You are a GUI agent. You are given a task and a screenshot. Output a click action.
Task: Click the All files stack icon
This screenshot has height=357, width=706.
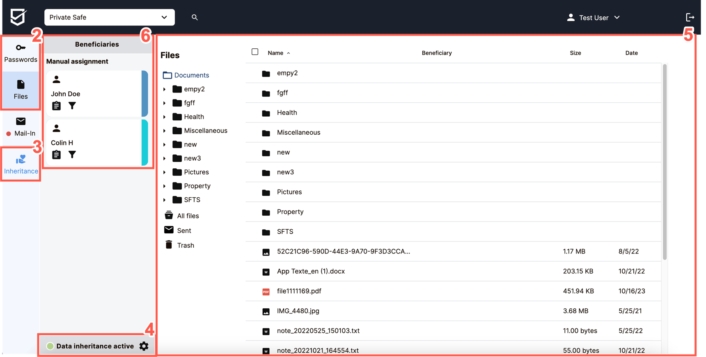click(169, 215)
